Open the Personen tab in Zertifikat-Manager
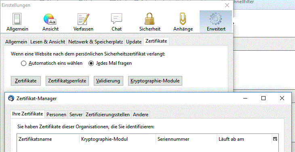This screenshot has height=152, width=295. coord(56,114)
